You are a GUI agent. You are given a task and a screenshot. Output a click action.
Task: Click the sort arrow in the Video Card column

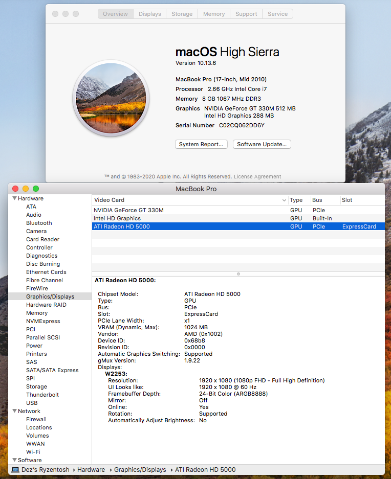[x=284, y=200]
